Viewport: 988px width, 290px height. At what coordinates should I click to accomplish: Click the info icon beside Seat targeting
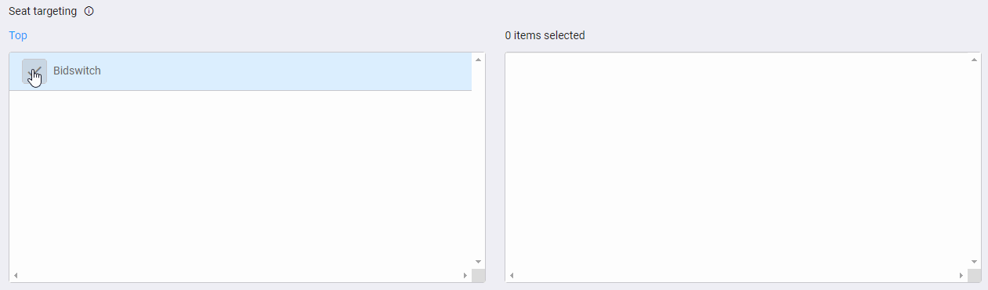pos(89,12)
